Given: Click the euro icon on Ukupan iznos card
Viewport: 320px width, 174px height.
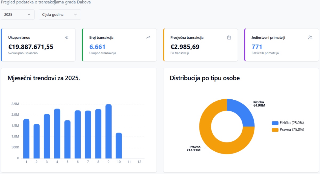Looking at the screenshot, I should point(67,38).
